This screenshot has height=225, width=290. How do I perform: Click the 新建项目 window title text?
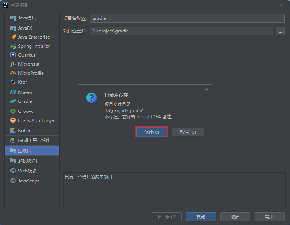(x=19, y=5)
